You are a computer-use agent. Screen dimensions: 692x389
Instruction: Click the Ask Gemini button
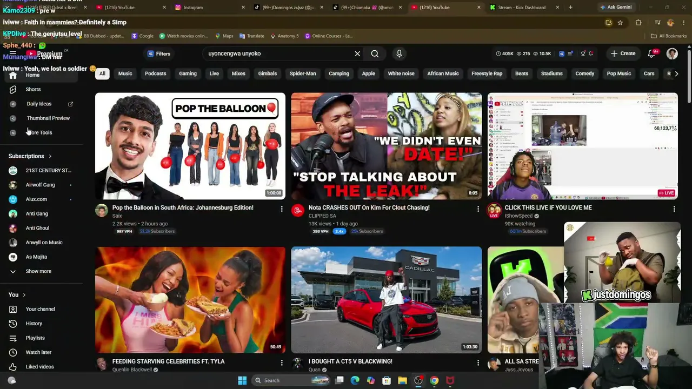click(x=615, y=7)
